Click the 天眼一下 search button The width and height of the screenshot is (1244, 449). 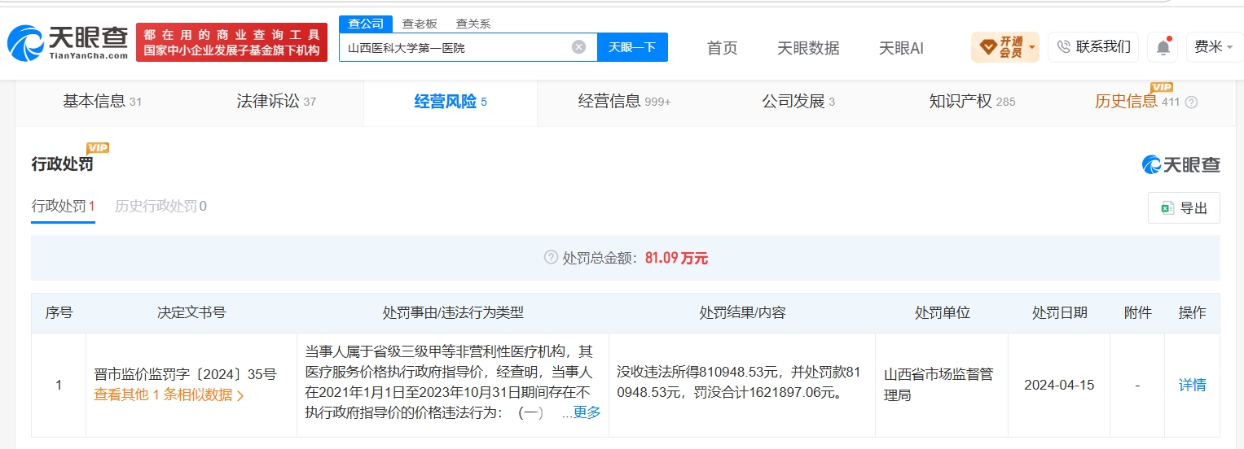click(x=632, y=47)
